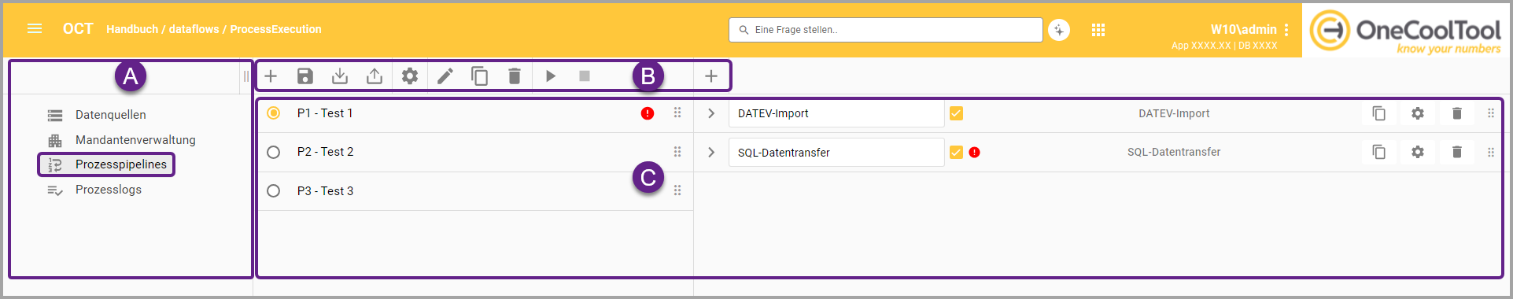Click the P3 - Test 3 pipeline label
Screen dimensions: 1513x299
[325, 190]
